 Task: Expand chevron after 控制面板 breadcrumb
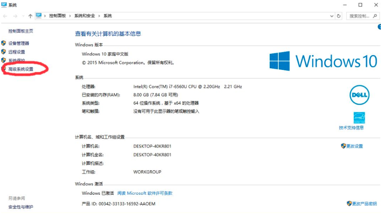click(x=70, y=16)
